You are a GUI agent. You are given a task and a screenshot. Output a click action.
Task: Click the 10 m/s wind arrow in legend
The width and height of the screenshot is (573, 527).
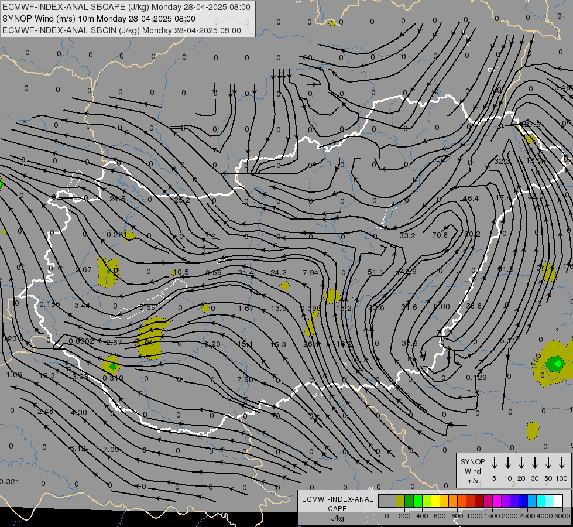tap(507, 463)
